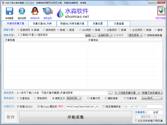Select the 雅虎 radio button

pos(156,30)
